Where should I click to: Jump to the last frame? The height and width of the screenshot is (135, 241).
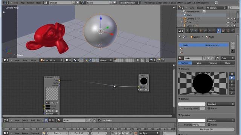tap(131, 133)
